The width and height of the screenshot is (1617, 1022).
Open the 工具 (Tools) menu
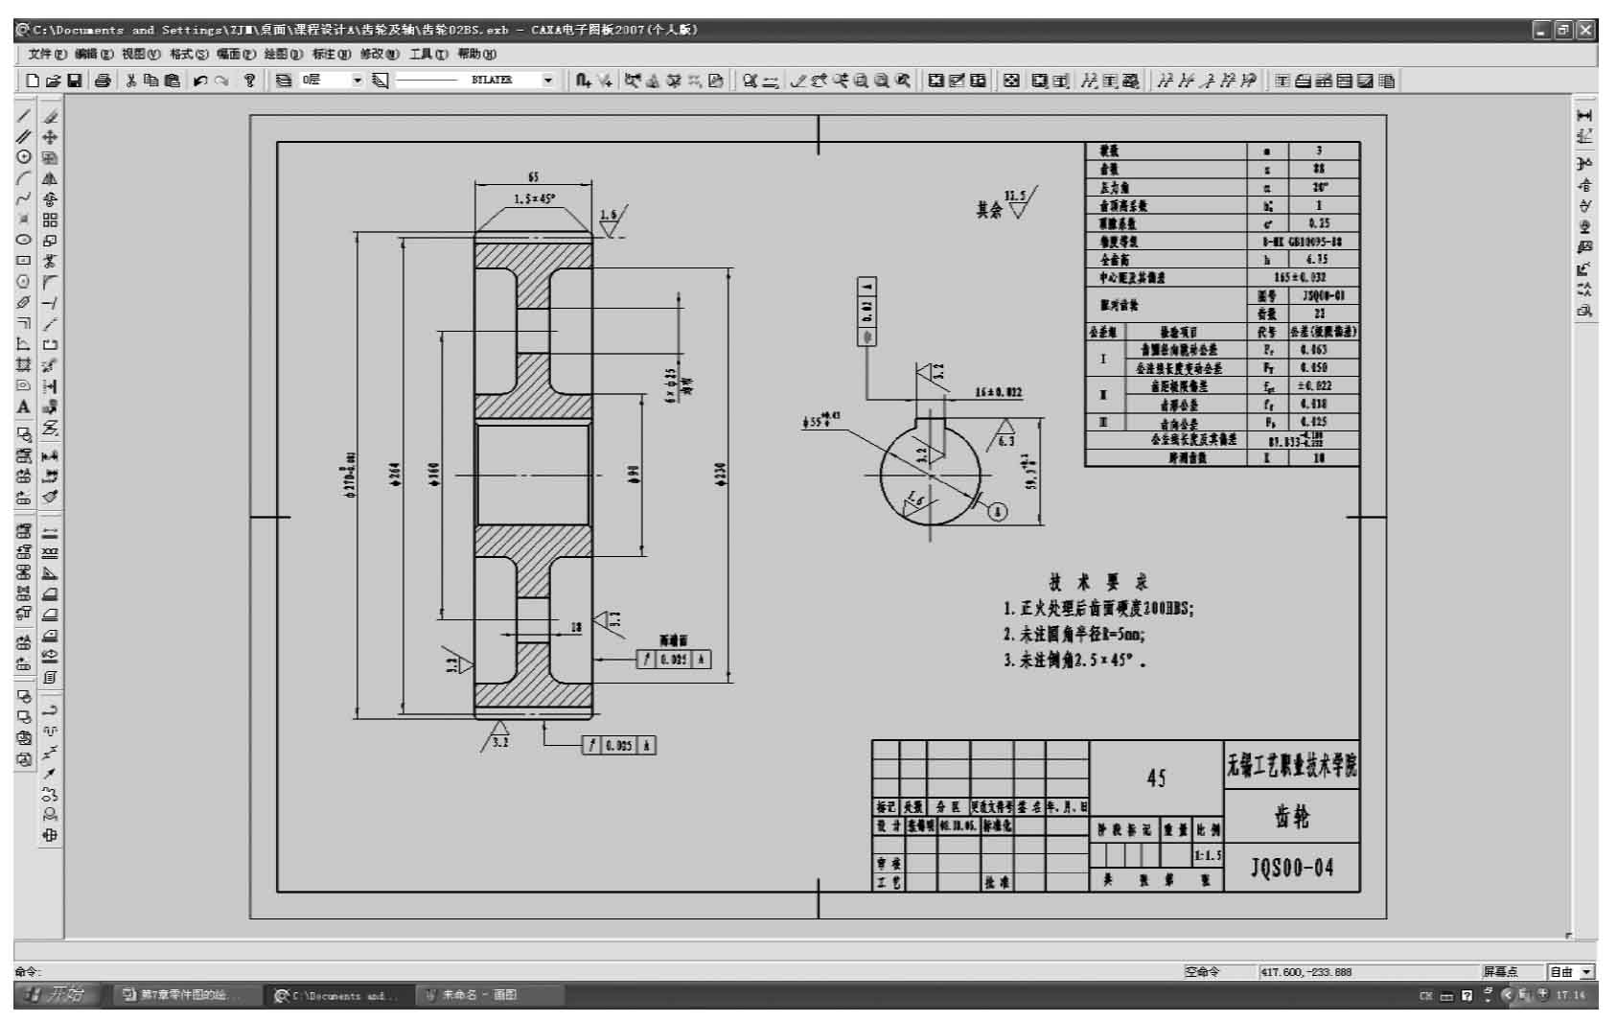[x=427, y=55]
